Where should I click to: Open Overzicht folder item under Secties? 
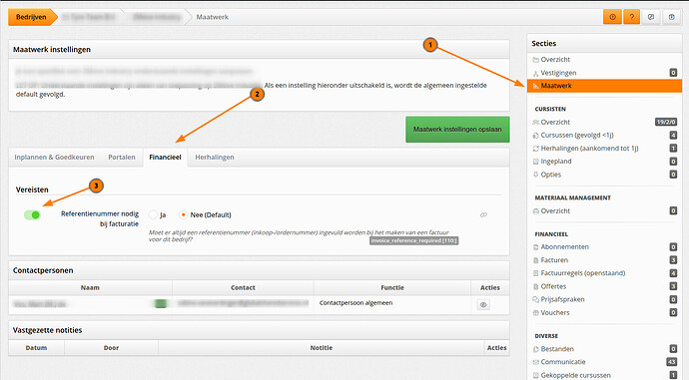tap(555, 59)
